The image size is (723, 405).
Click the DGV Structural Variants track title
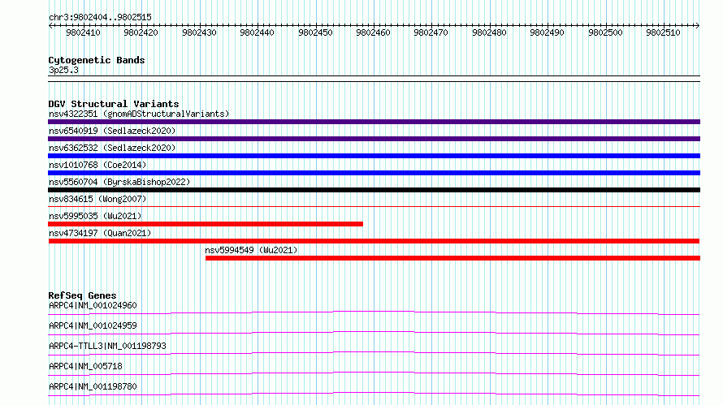(114, 104)
